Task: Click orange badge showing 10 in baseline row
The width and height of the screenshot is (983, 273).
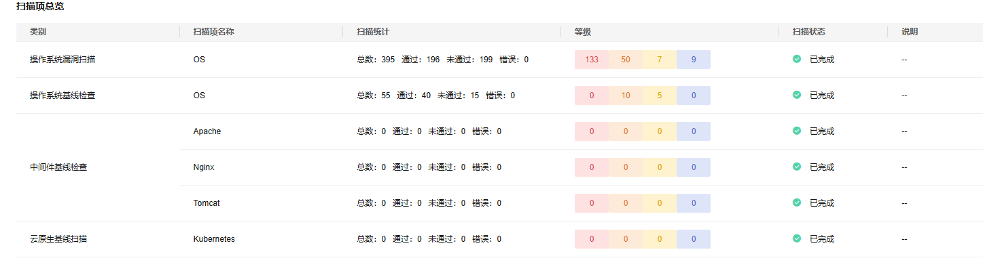Action: click(626, 96)
